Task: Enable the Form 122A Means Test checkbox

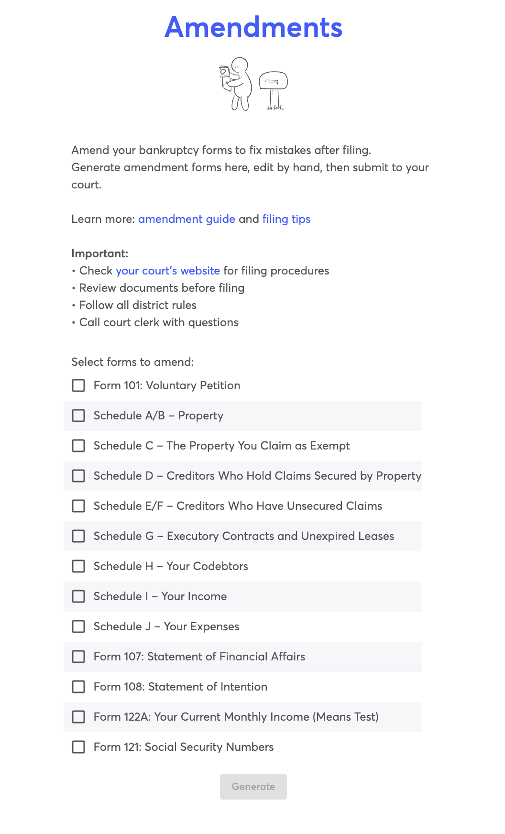Action: pos(78,717)
